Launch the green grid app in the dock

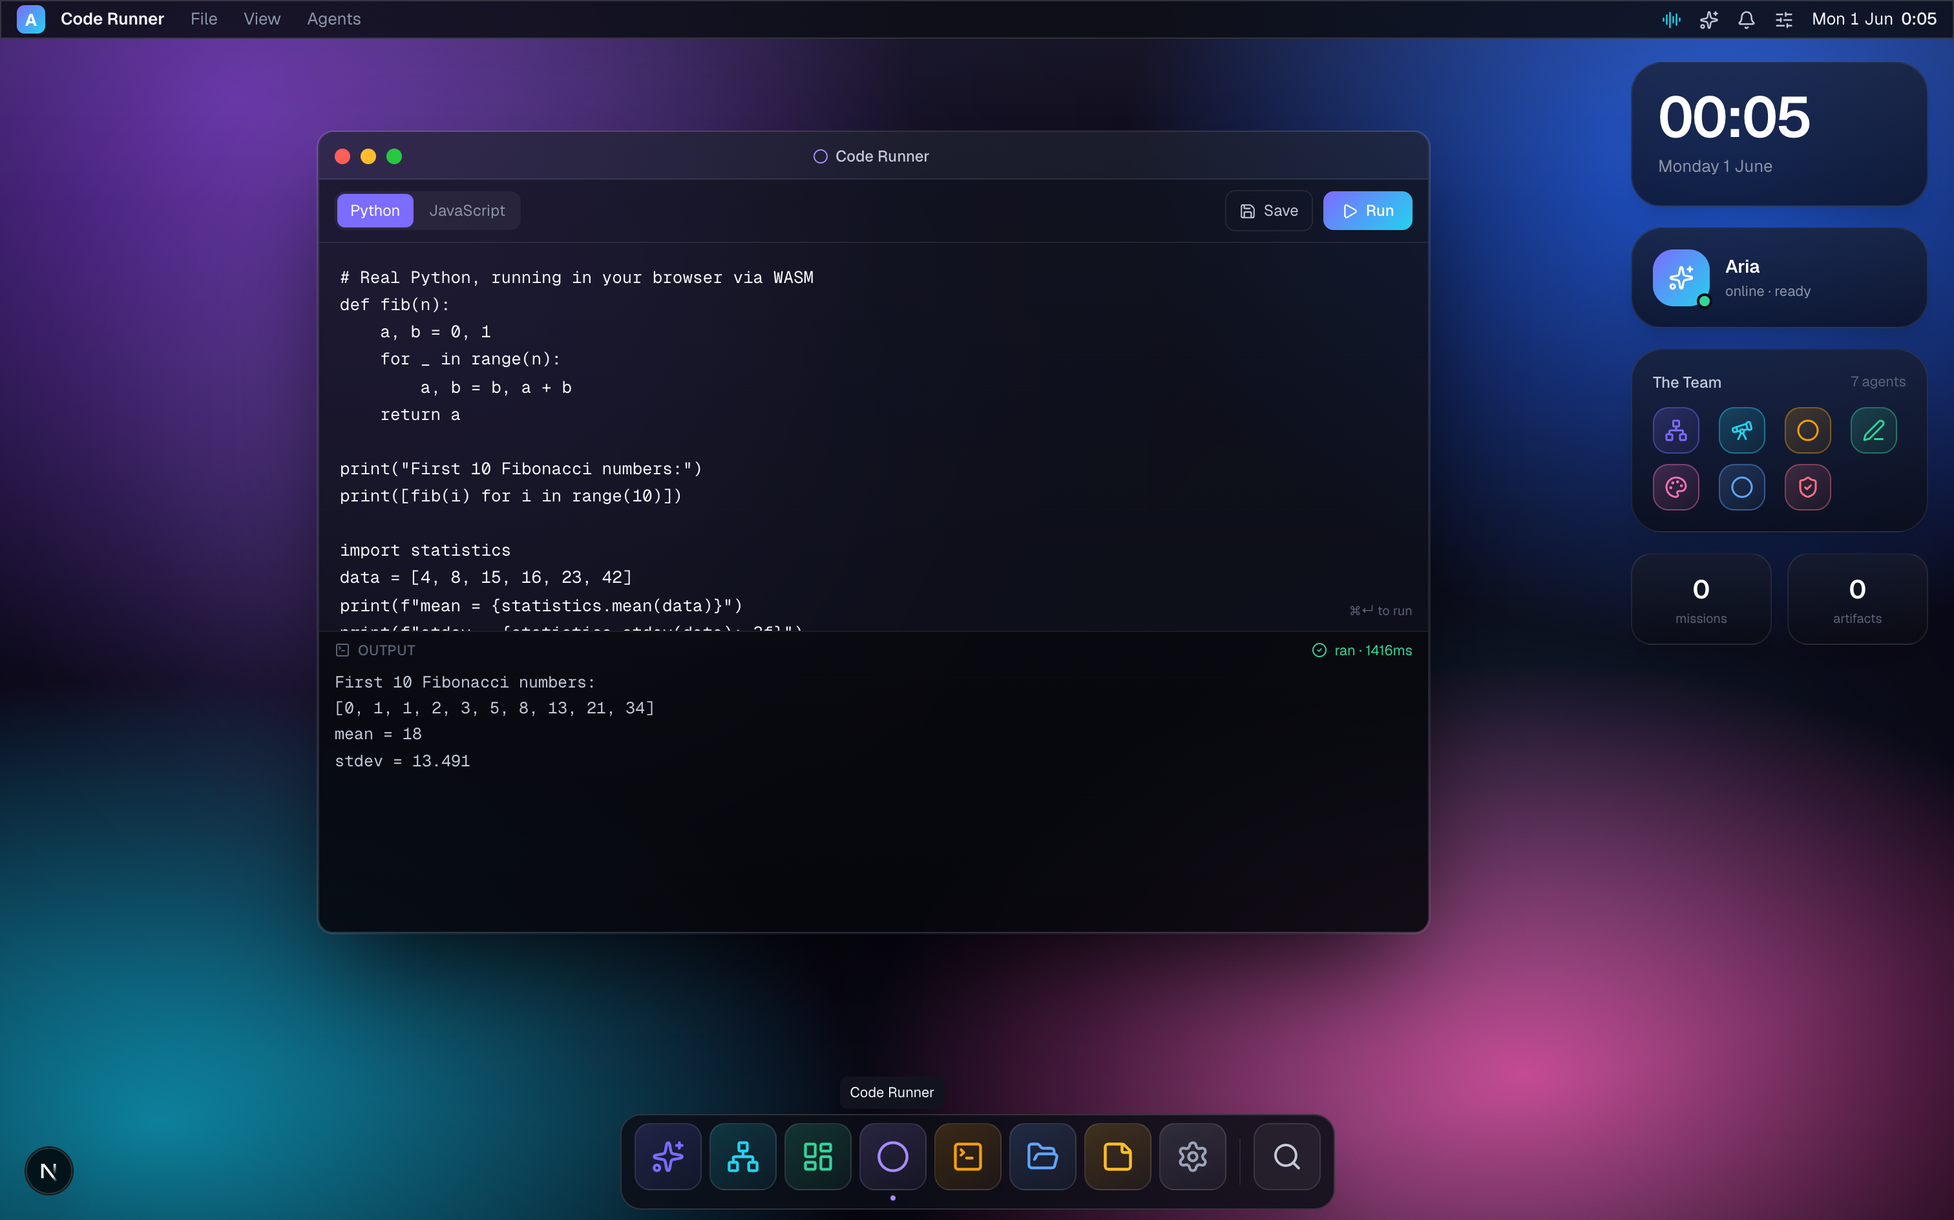817,1156
